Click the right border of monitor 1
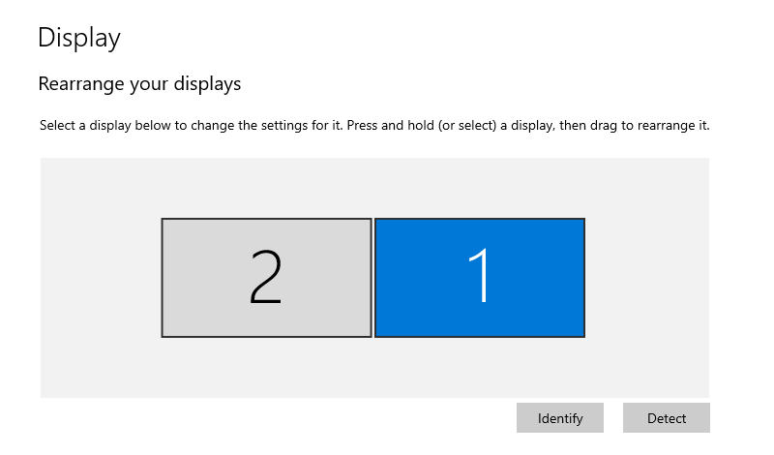The height and width of the screenshot is (455, 774). 584,278
